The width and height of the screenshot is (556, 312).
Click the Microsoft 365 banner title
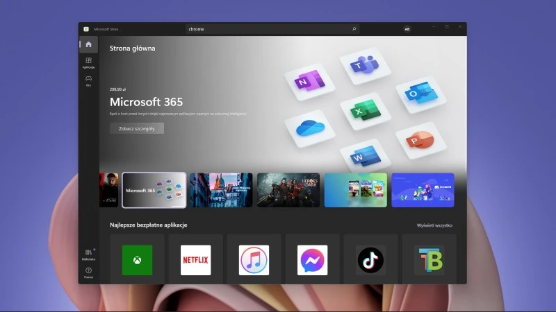[146, 102]
